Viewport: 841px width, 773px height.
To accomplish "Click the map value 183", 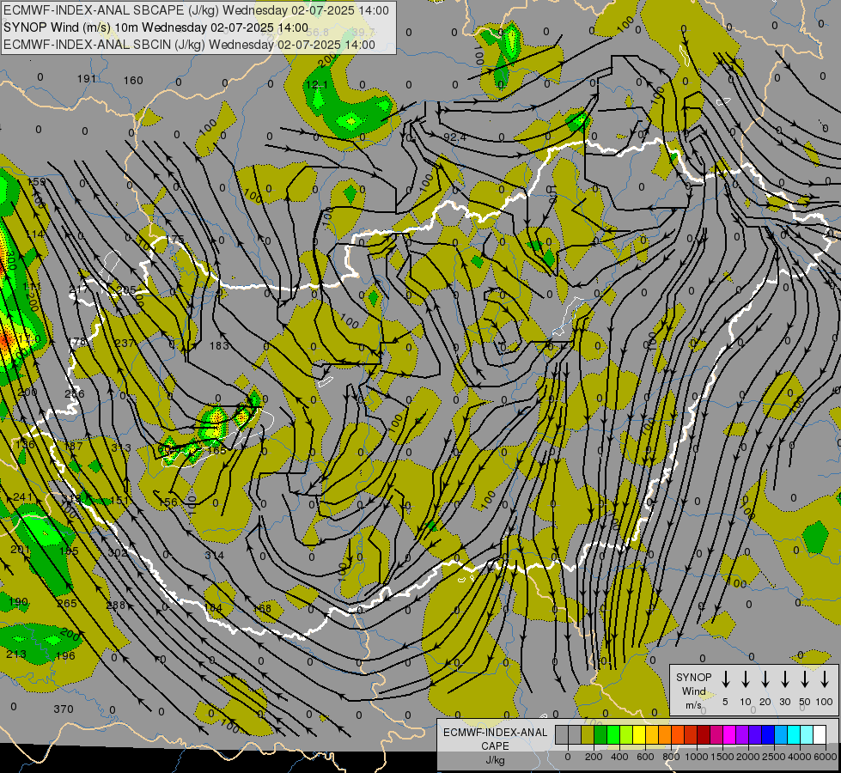I will click(219, 346).
